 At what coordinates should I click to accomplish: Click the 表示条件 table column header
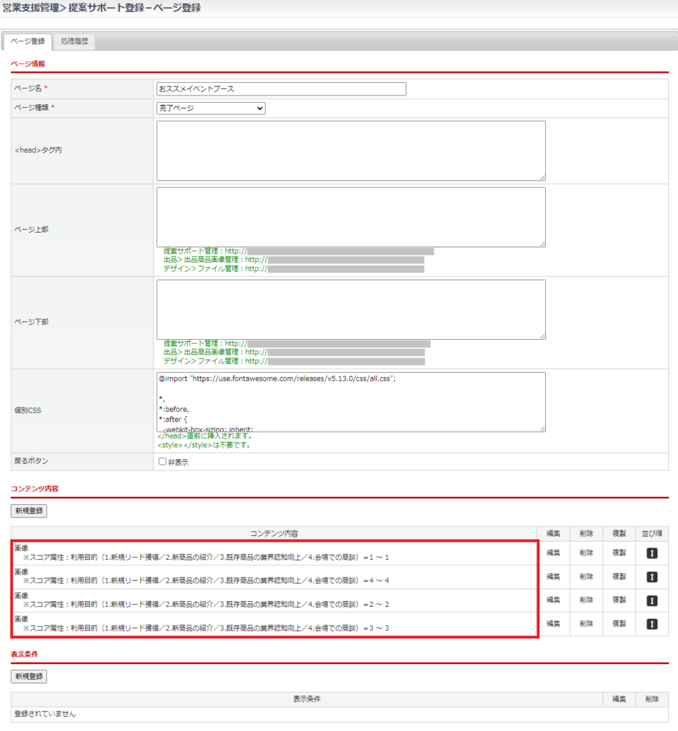(x=306, y=699)
